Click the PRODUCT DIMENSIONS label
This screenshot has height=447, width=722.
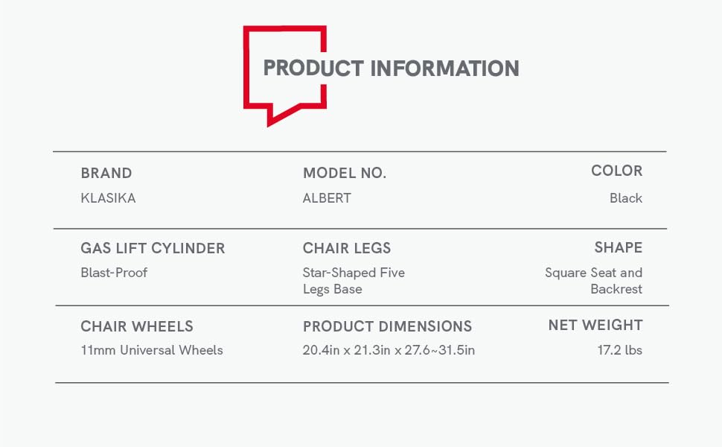[x=387, y=326]
